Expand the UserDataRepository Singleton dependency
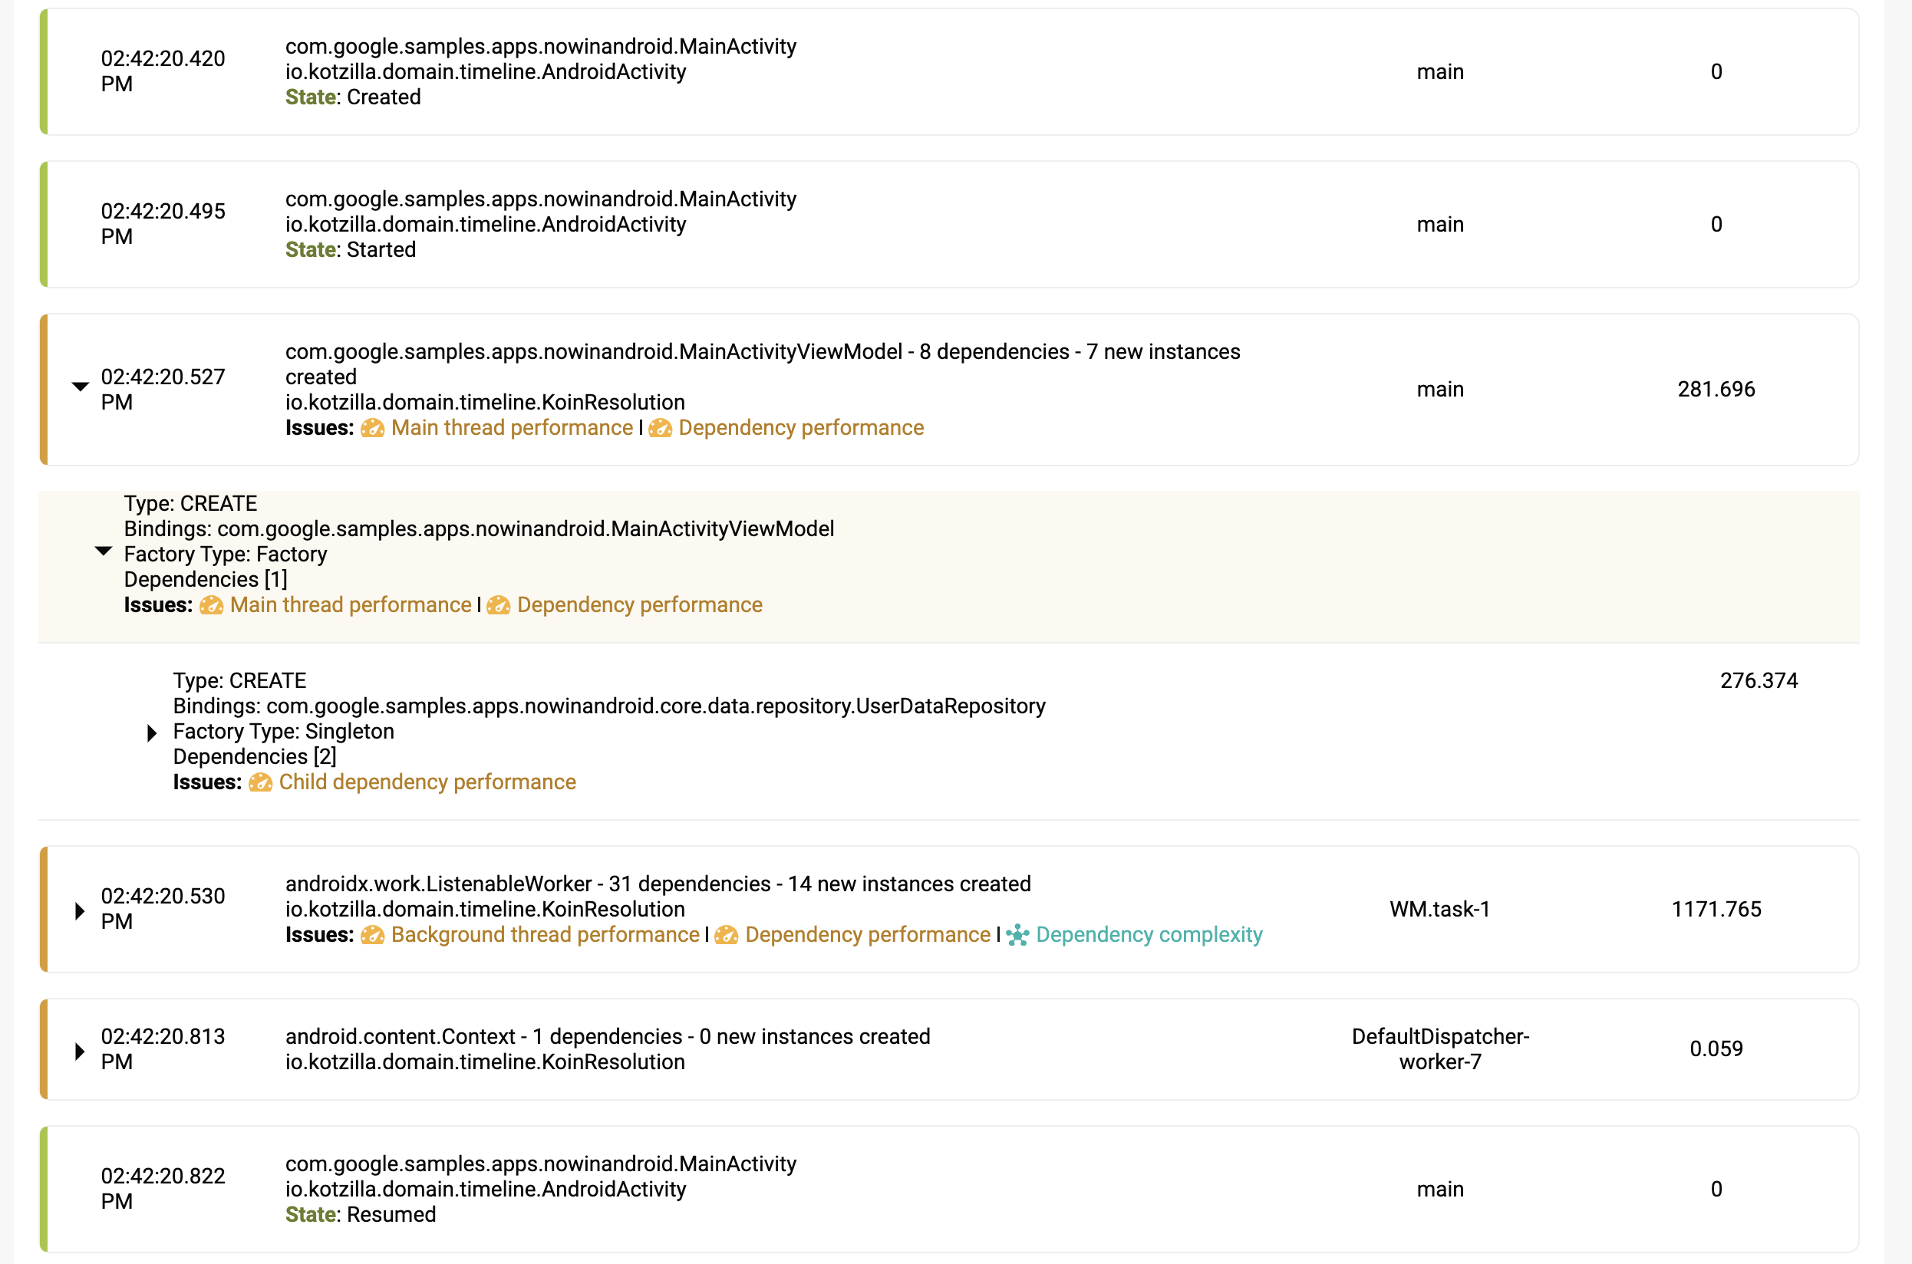Viewport: 1912px width, 1264px height. click(x=152, y=732)
